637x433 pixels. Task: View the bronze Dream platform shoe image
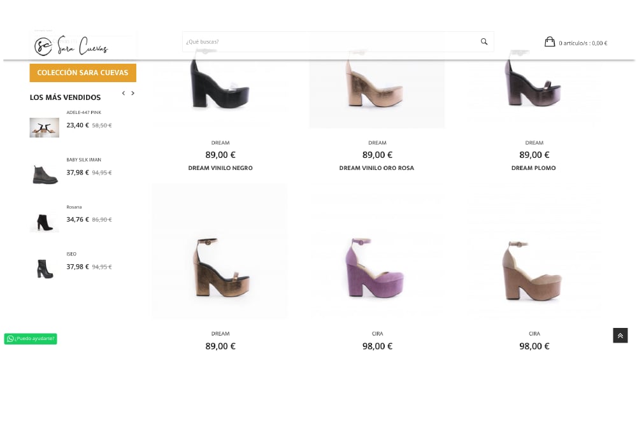[x=220, y=267]
